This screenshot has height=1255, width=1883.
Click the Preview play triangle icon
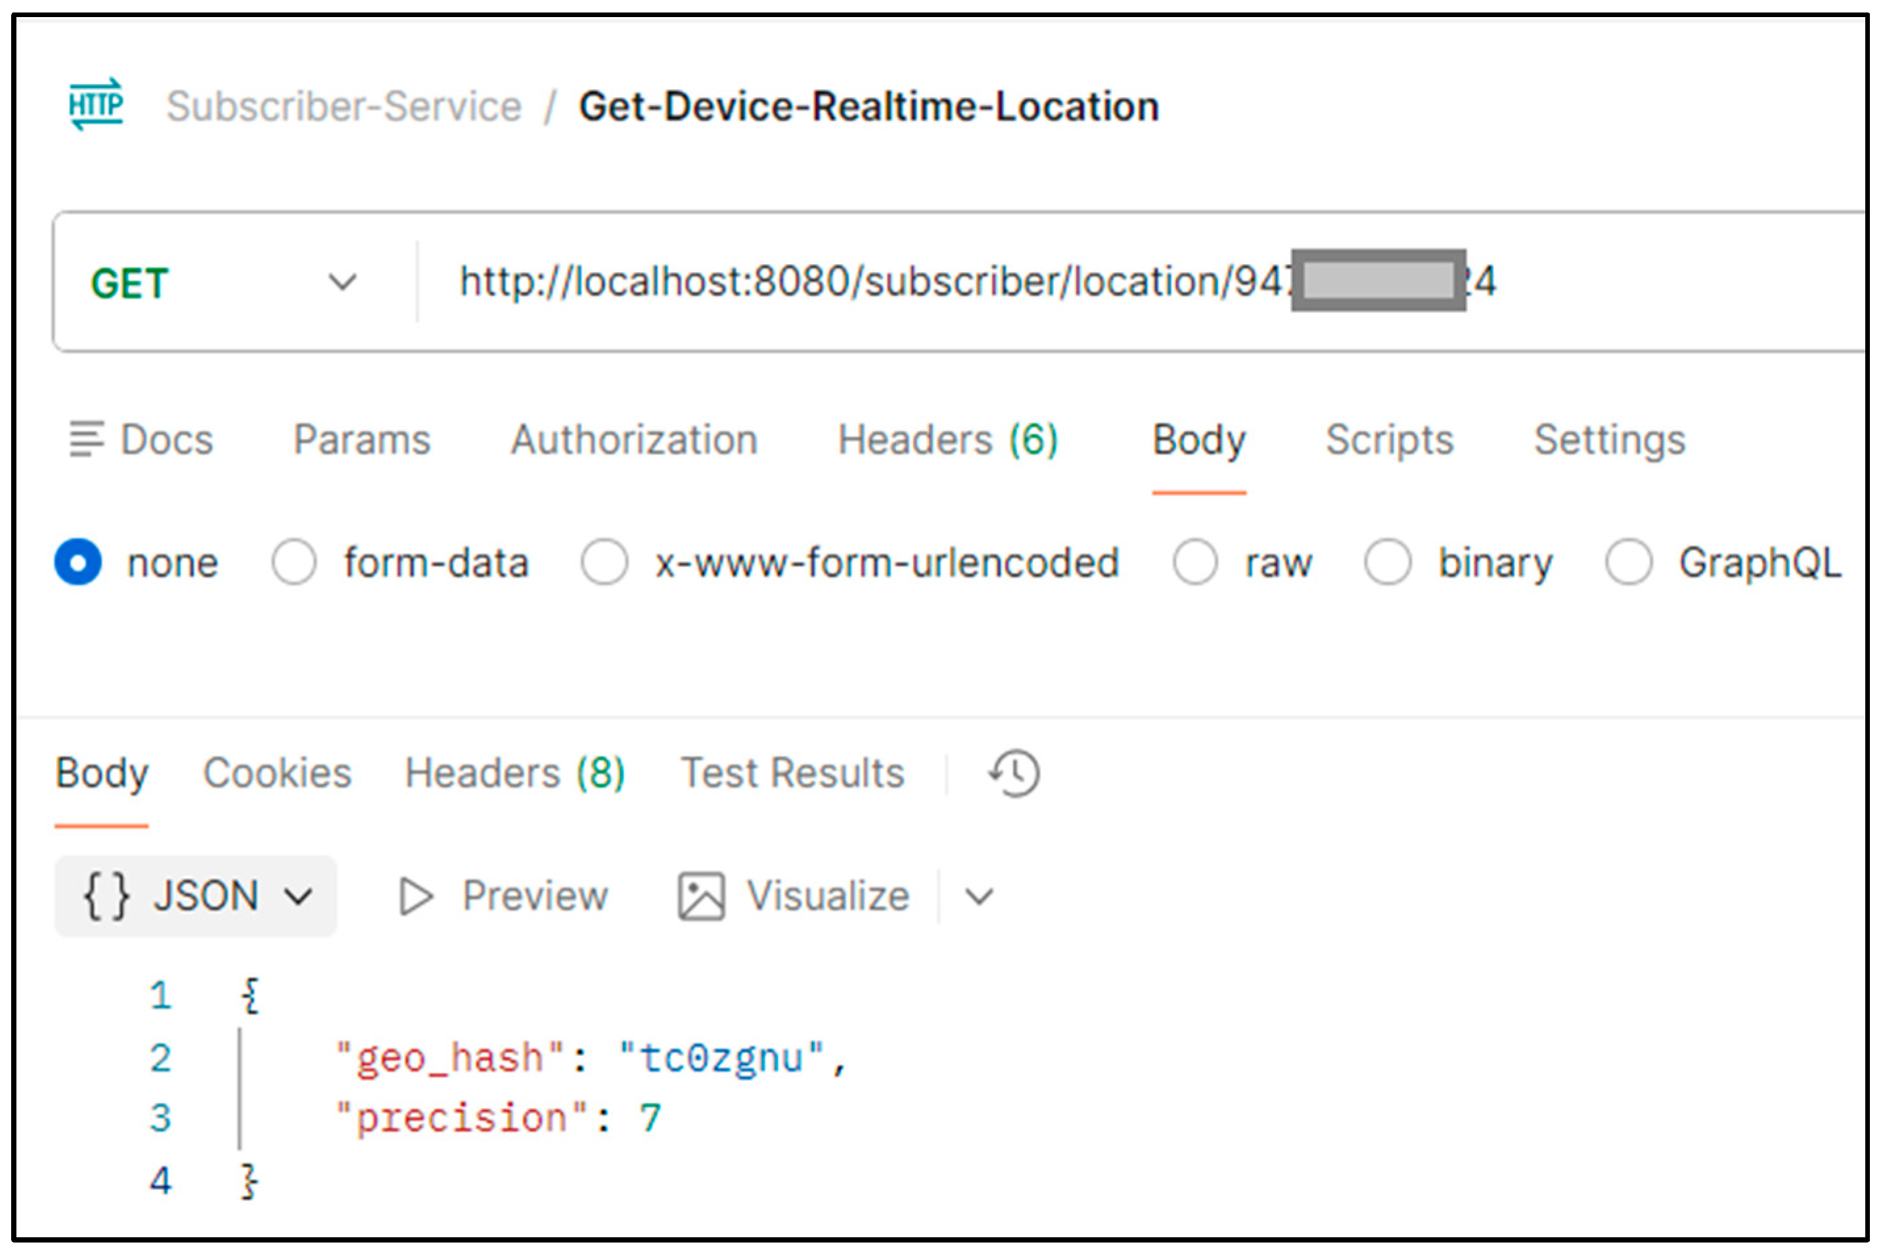(x=415, y=896)
